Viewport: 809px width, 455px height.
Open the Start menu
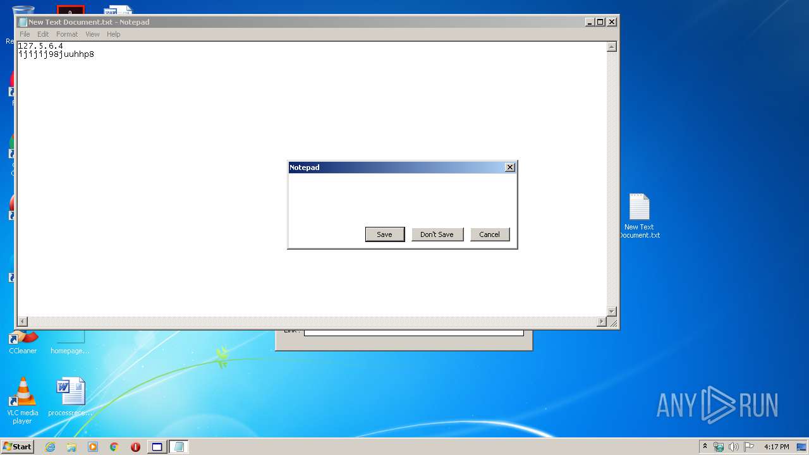point(17,447)
